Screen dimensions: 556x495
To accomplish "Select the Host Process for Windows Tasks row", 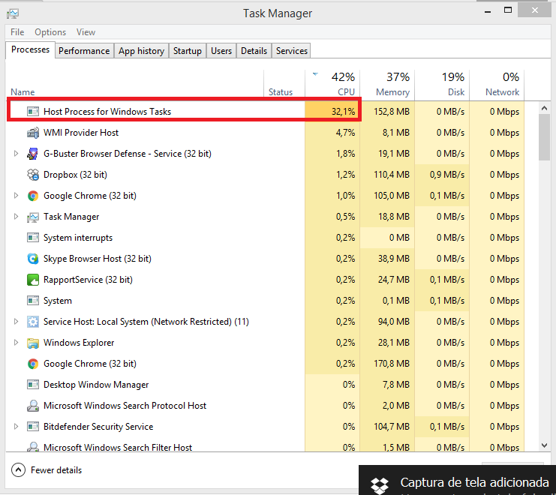I will 184,110.
